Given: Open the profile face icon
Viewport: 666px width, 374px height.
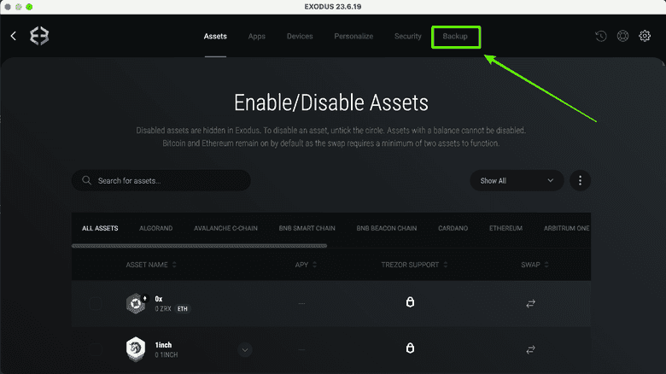Looking at the screenshot, I should (x=623, y=36).
